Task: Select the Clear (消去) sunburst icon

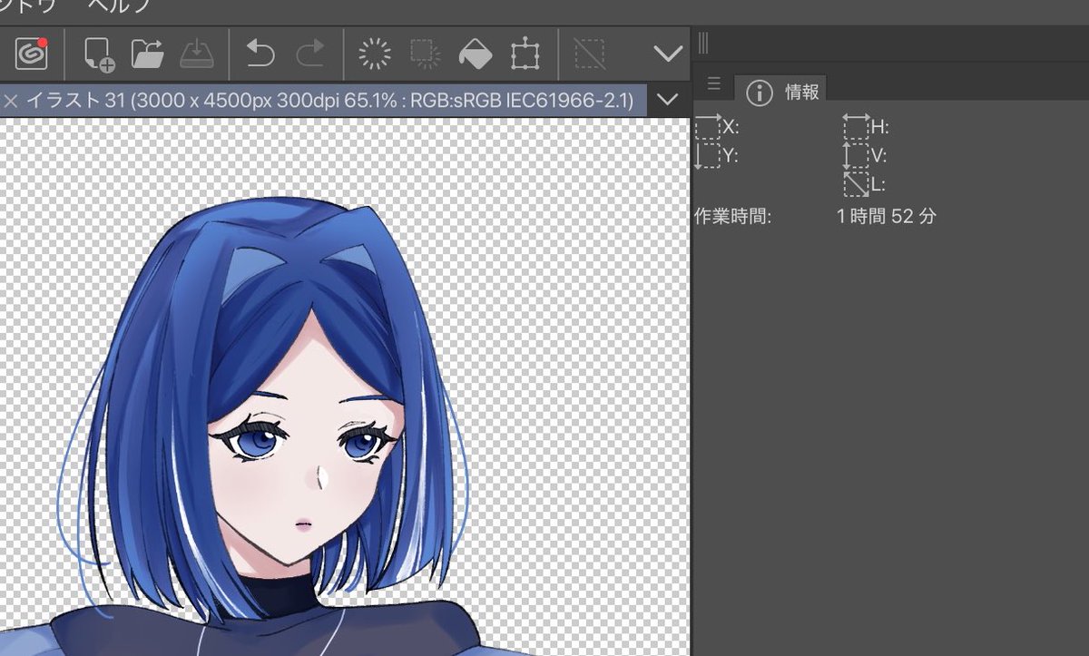Action: click(x=375, y=53)
